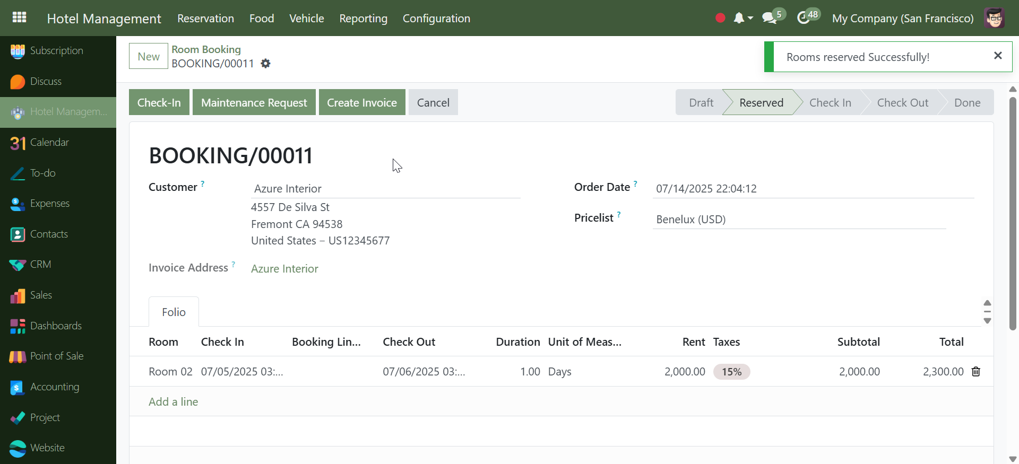The image size is (1019, 464).
Task: Click the Check-In button
Action: point(159,102)
